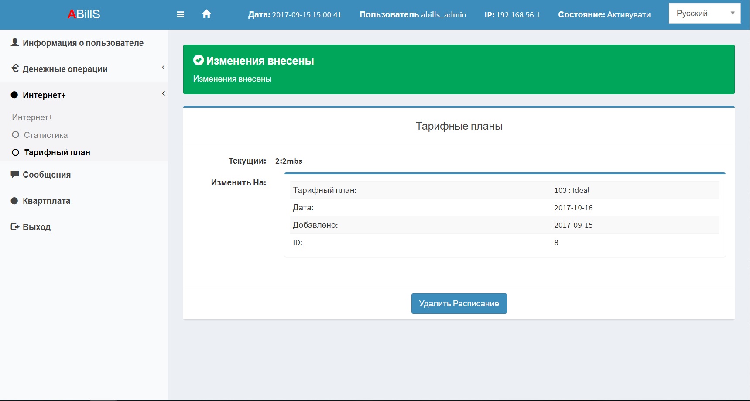The height and width of the screenshot is (401, 750).
Task: Collapse the Интернет+ section chevron
Action: click(163, 93)
